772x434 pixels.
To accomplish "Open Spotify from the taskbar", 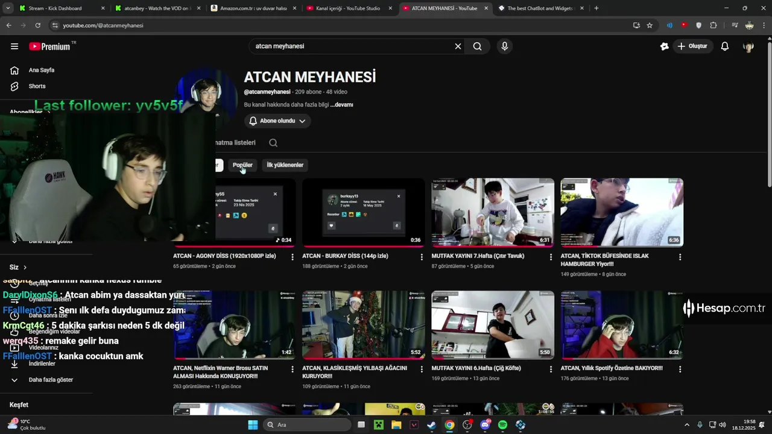I will (503, 425).
